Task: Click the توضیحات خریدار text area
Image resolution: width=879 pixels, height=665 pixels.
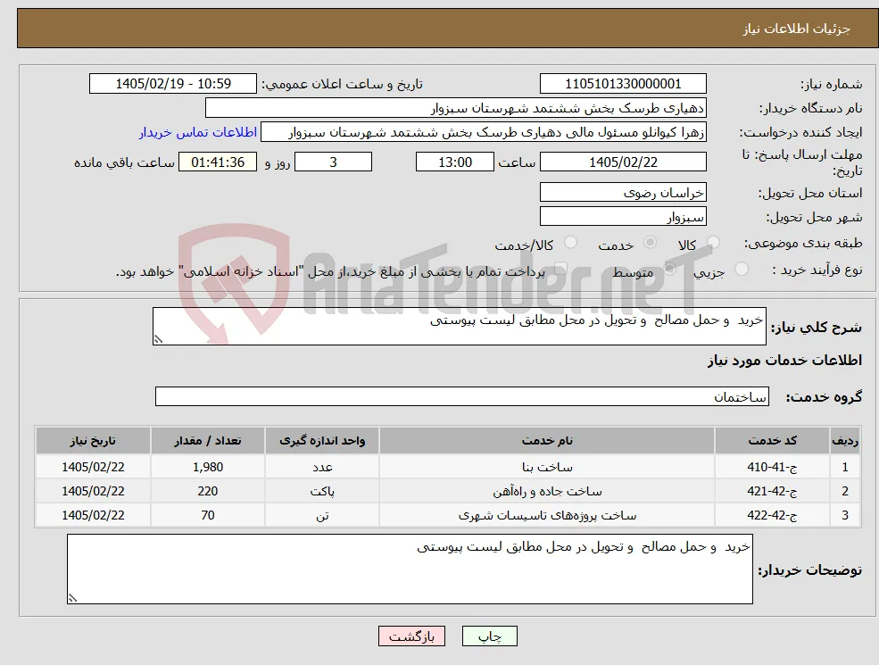Action: [410, 569]
